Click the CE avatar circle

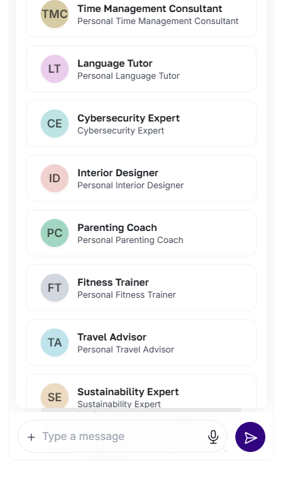pyautogui.click(x=55, y=124)
